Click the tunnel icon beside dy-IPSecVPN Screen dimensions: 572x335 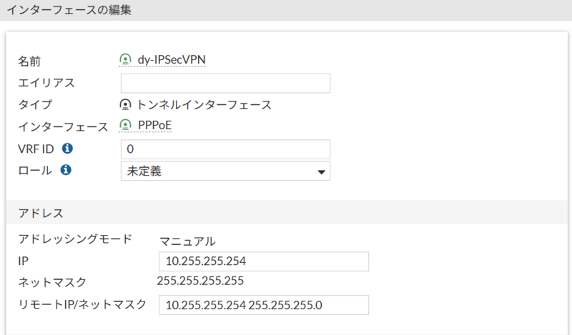pyautogui.click(x=125, y=59)
